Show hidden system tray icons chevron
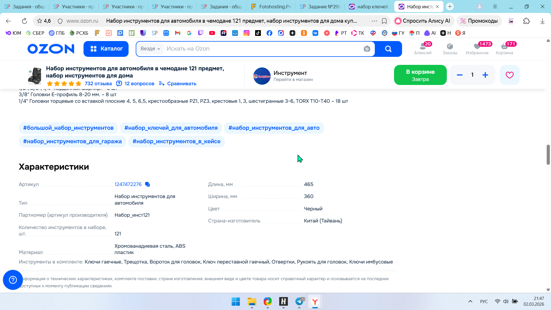 pos(470,301)
